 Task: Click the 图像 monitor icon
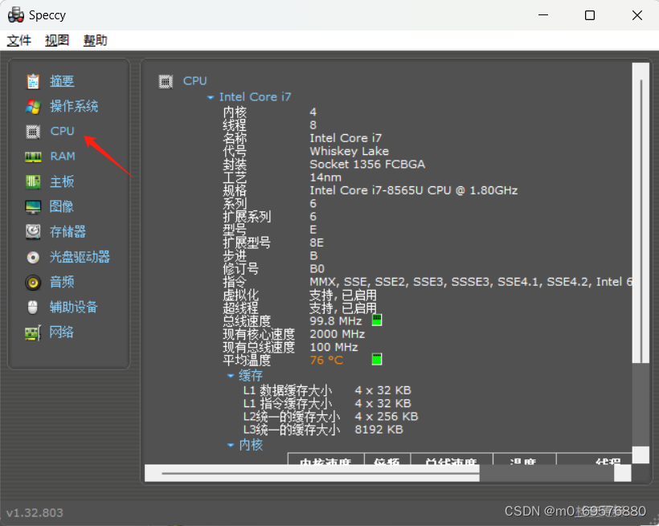(33, 206)
